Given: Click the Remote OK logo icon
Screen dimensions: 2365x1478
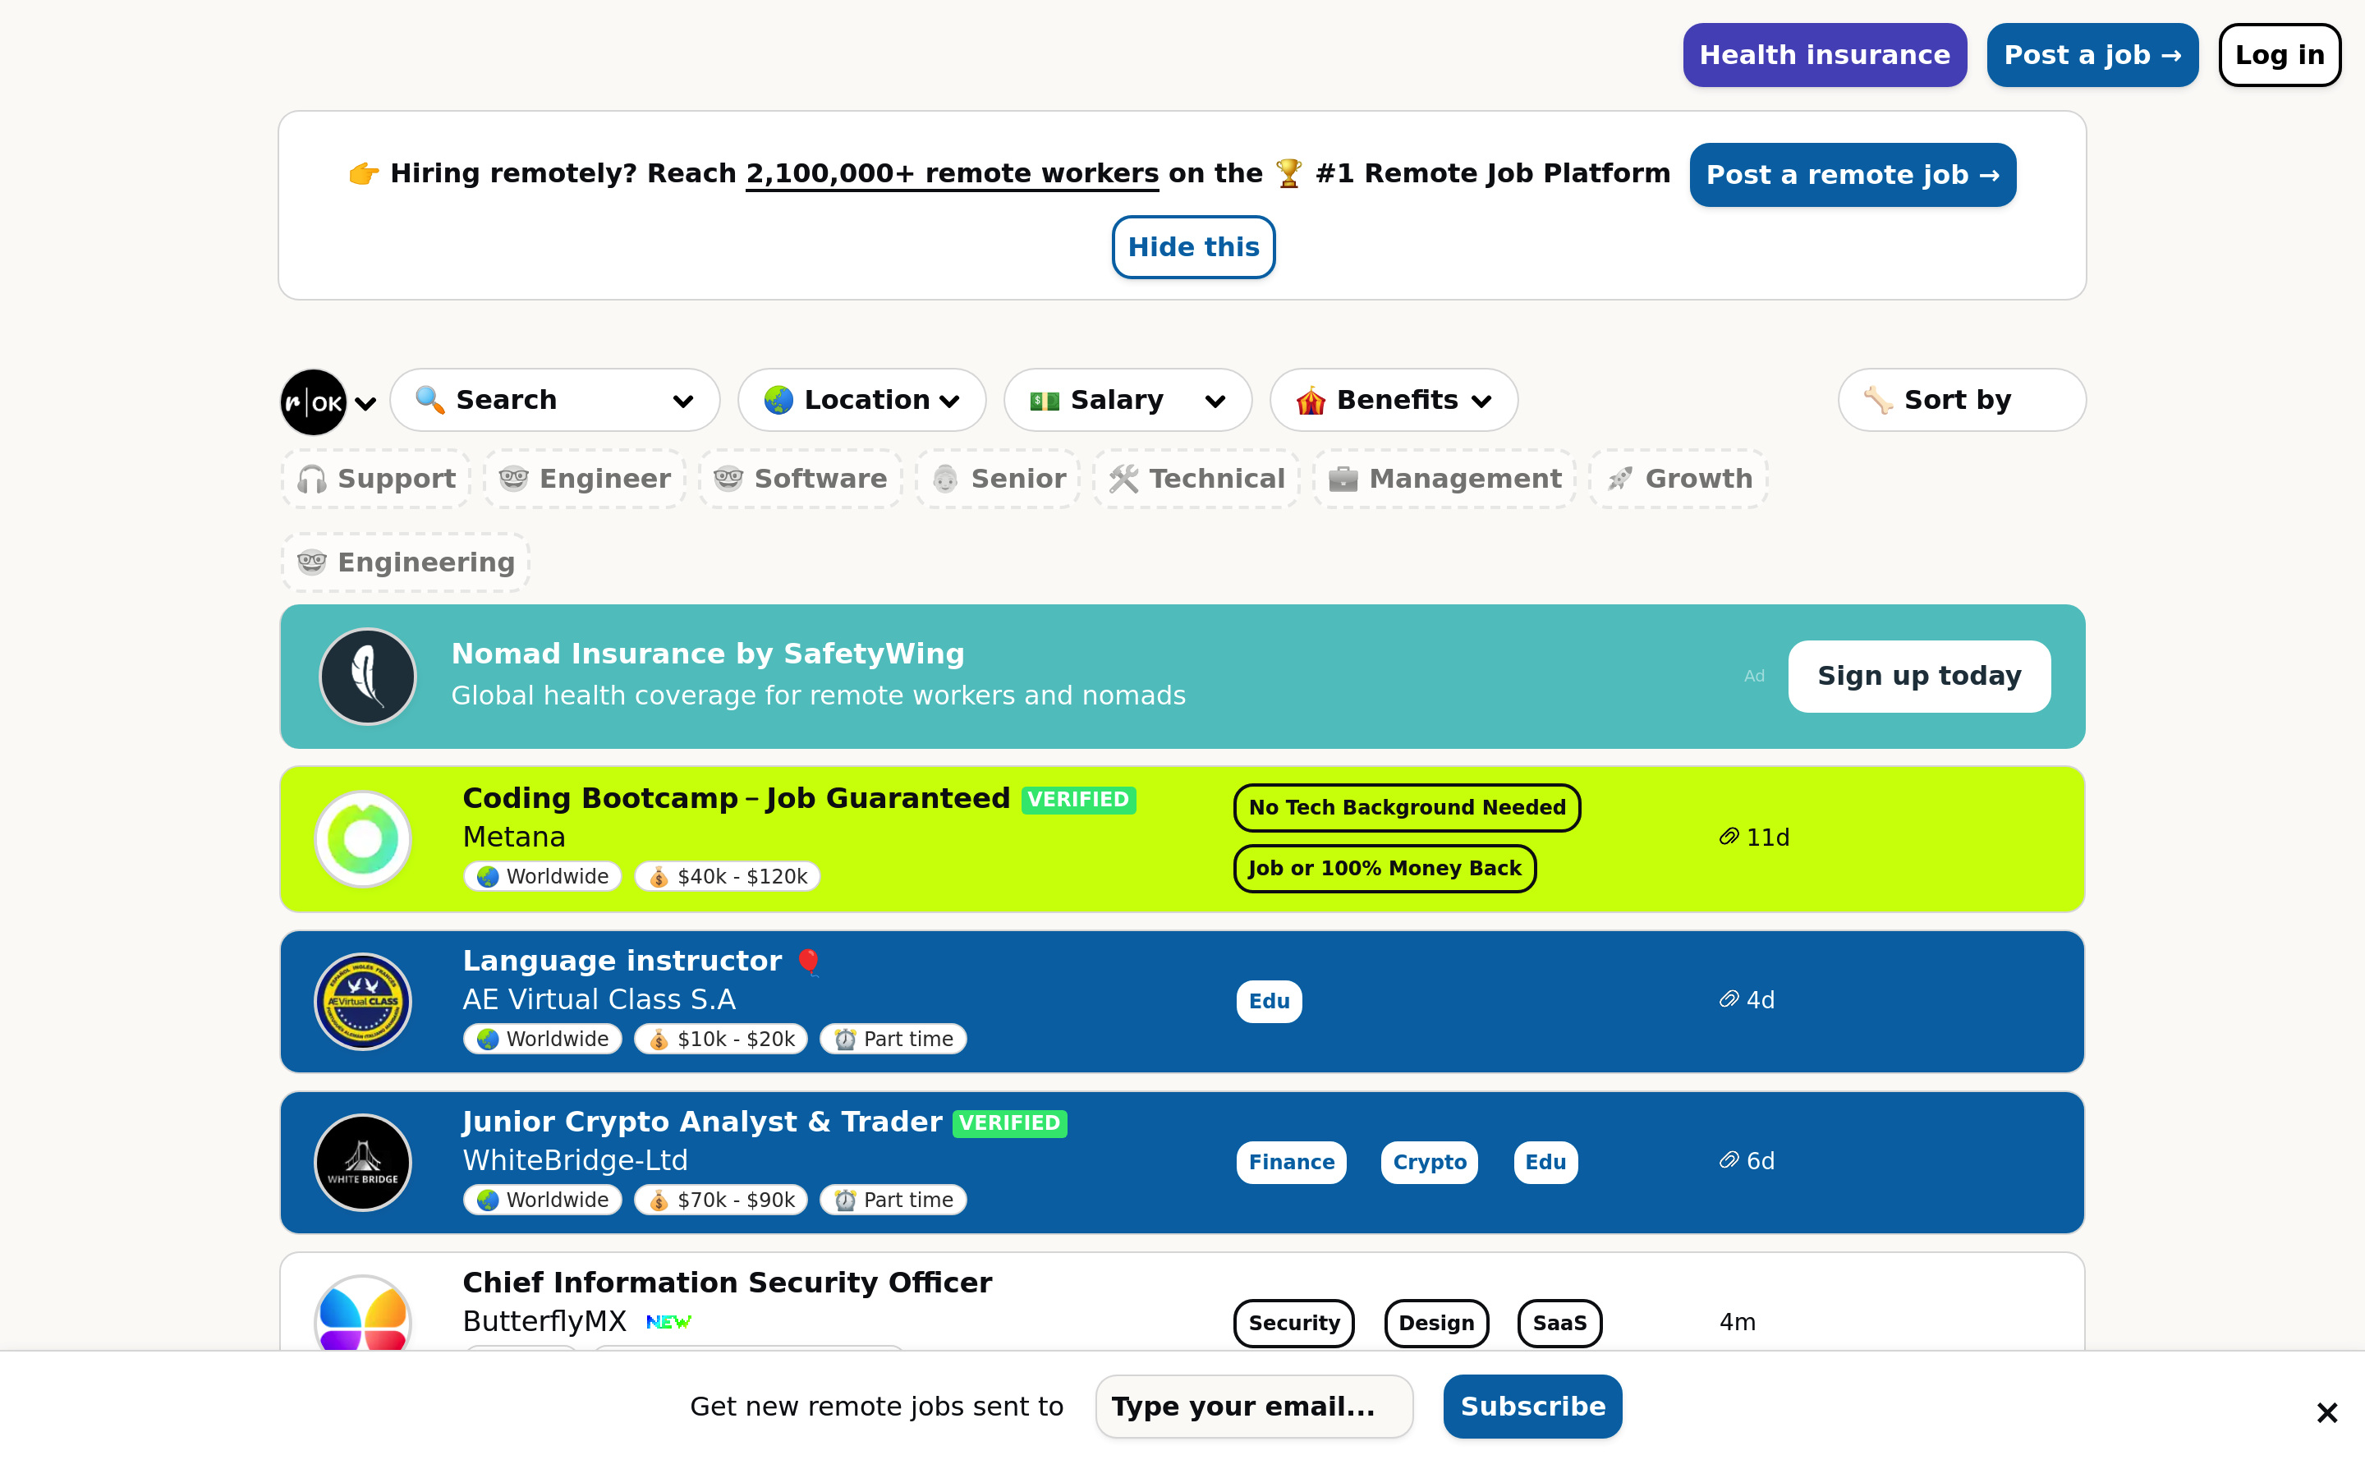Looking at the screenshot, I should coord(313,401).
